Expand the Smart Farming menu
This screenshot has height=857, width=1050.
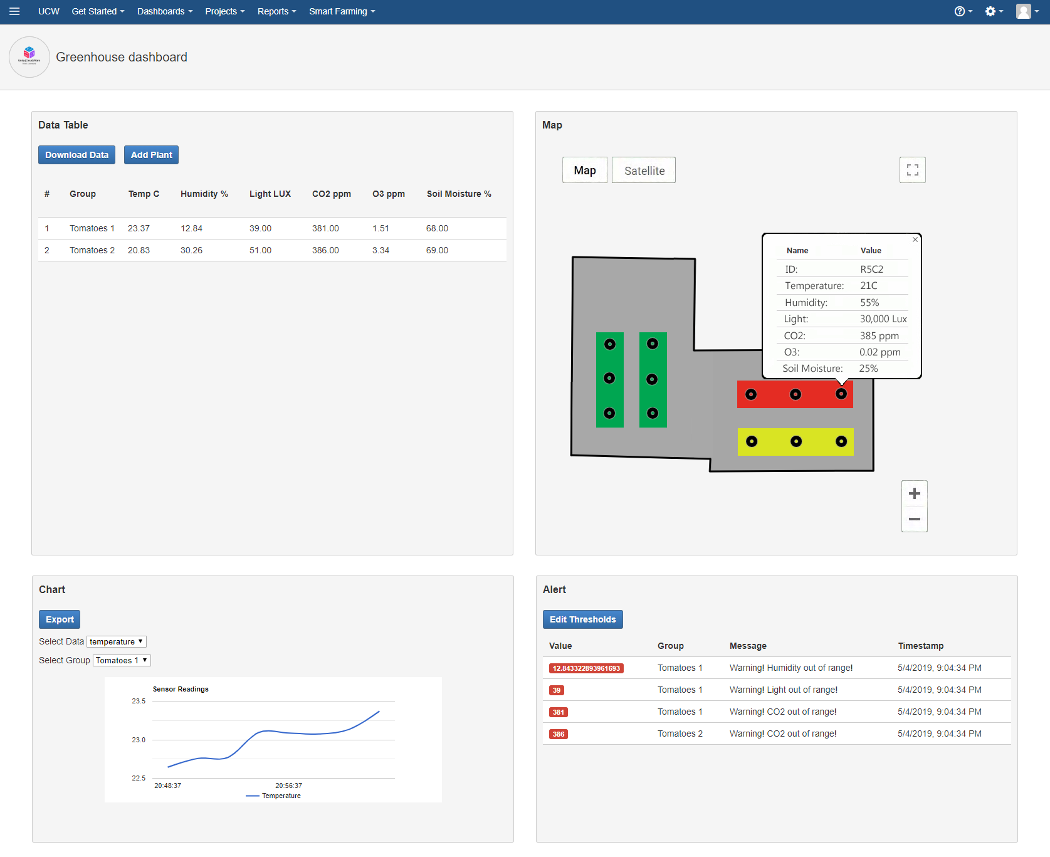coord(342,11)
